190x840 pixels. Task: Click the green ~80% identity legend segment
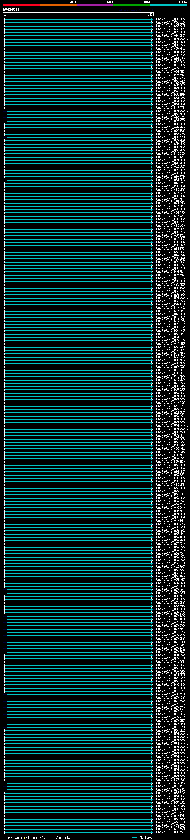(x=132, y=5)
